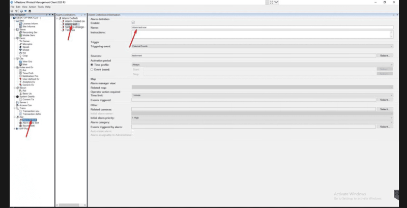Open the File menu

point(12,7)
